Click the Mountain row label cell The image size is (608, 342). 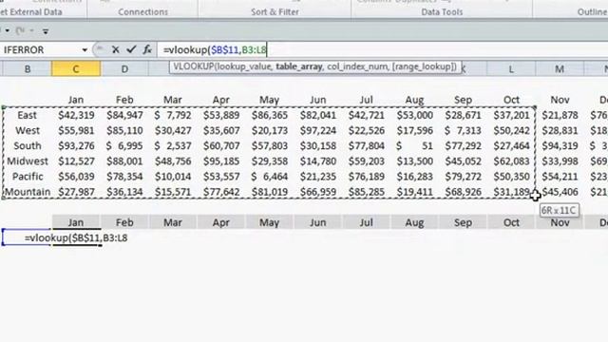point(28,192)
